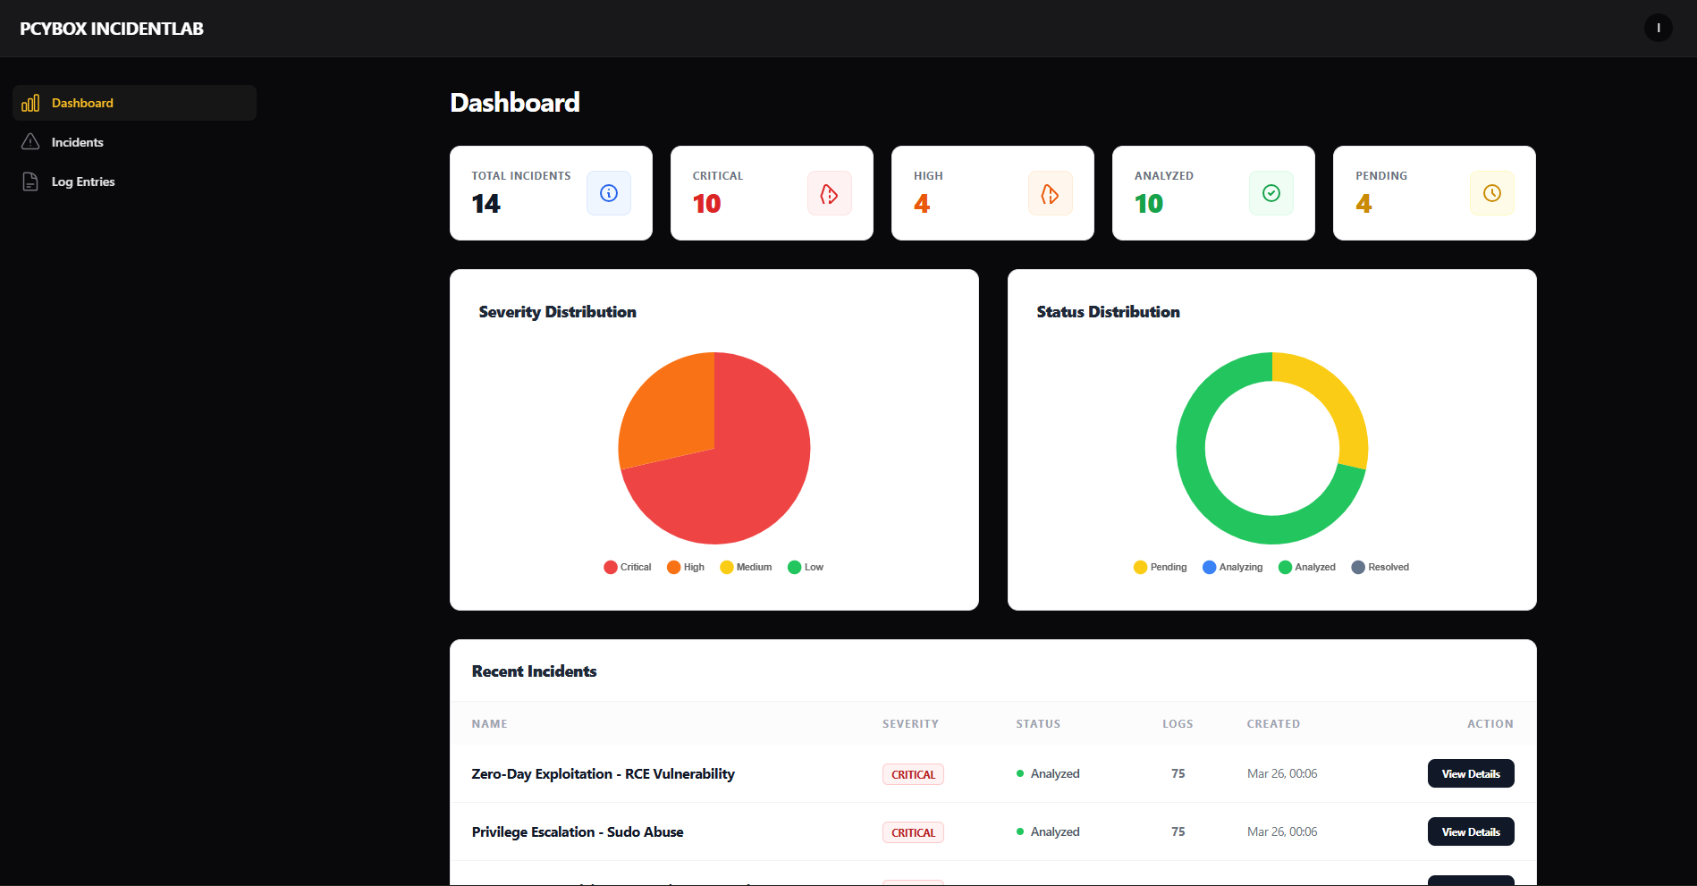
Task: Open the user avatar in top bar
Action: tap(1659, 28)
